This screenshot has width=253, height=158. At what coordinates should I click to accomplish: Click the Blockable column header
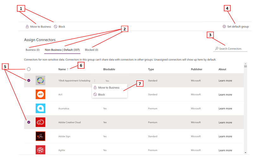coord(109,69)
